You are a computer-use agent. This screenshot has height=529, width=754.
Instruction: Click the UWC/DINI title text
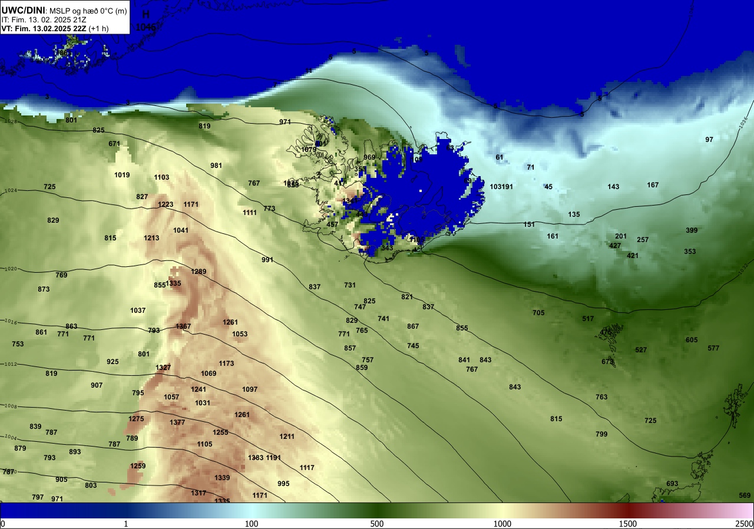tap(24, 10)
